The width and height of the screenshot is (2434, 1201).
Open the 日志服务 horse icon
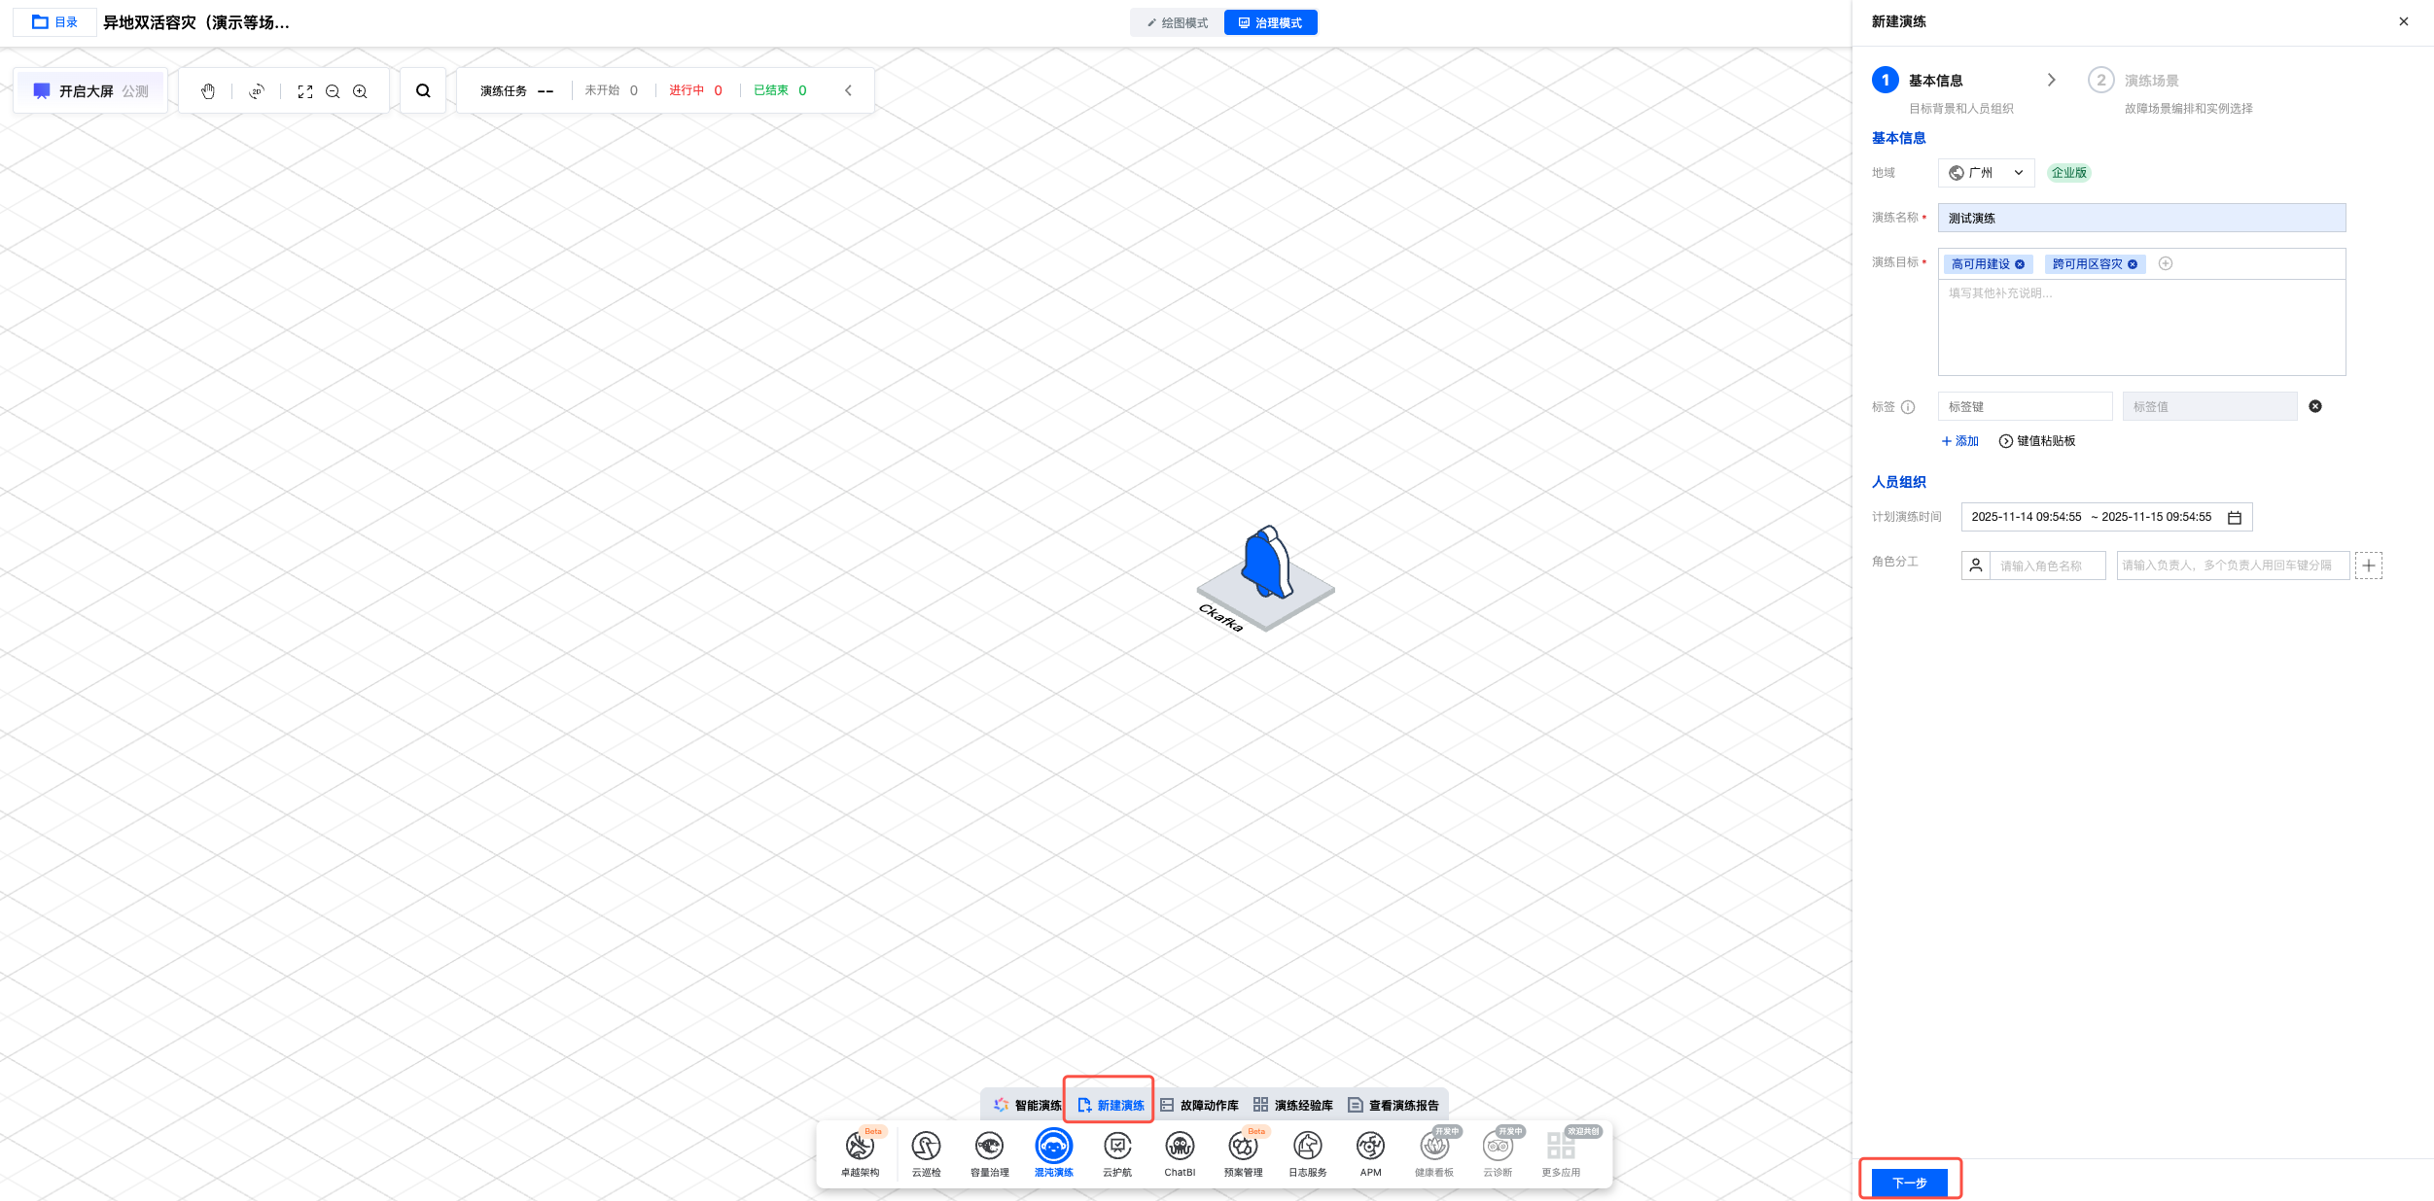1307,1148
